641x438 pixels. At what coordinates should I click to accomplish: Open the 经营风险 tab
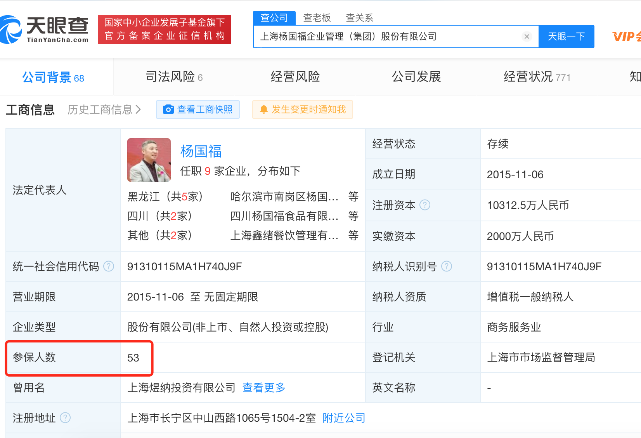point(295,77)
